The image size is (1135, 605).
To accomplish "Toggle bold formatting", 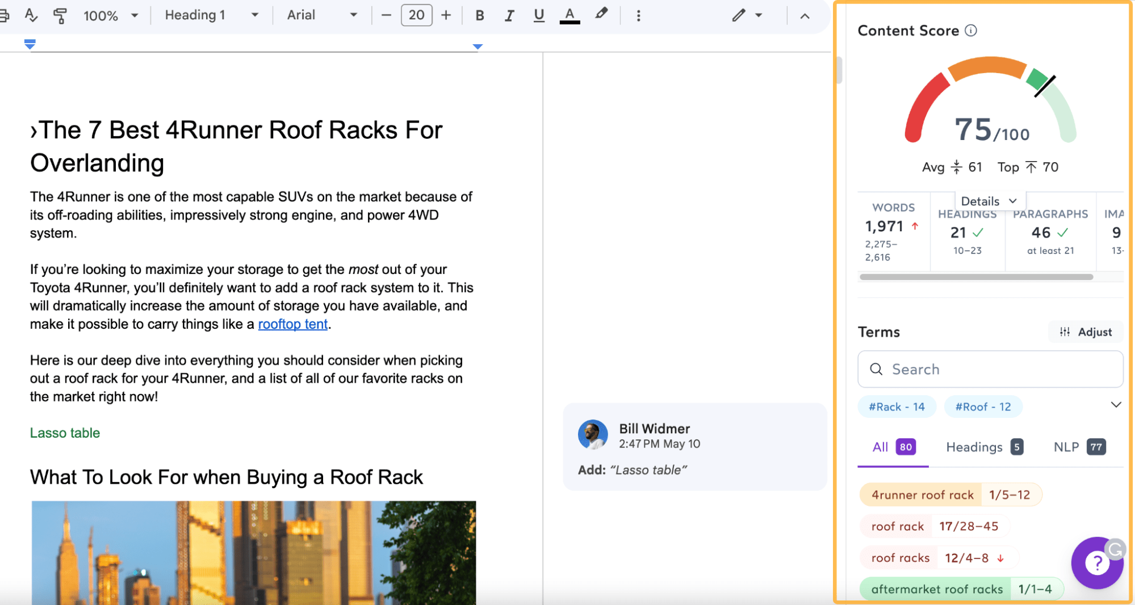I will [479, 15].
